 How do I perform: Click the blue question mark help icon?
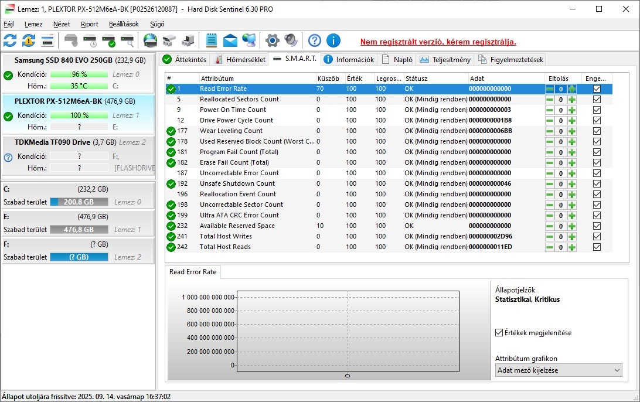(314, 40)
